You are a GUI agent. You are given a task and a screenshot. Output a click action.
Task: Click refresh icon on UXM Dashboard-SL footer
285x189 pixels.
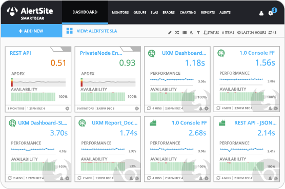[10, 178]
